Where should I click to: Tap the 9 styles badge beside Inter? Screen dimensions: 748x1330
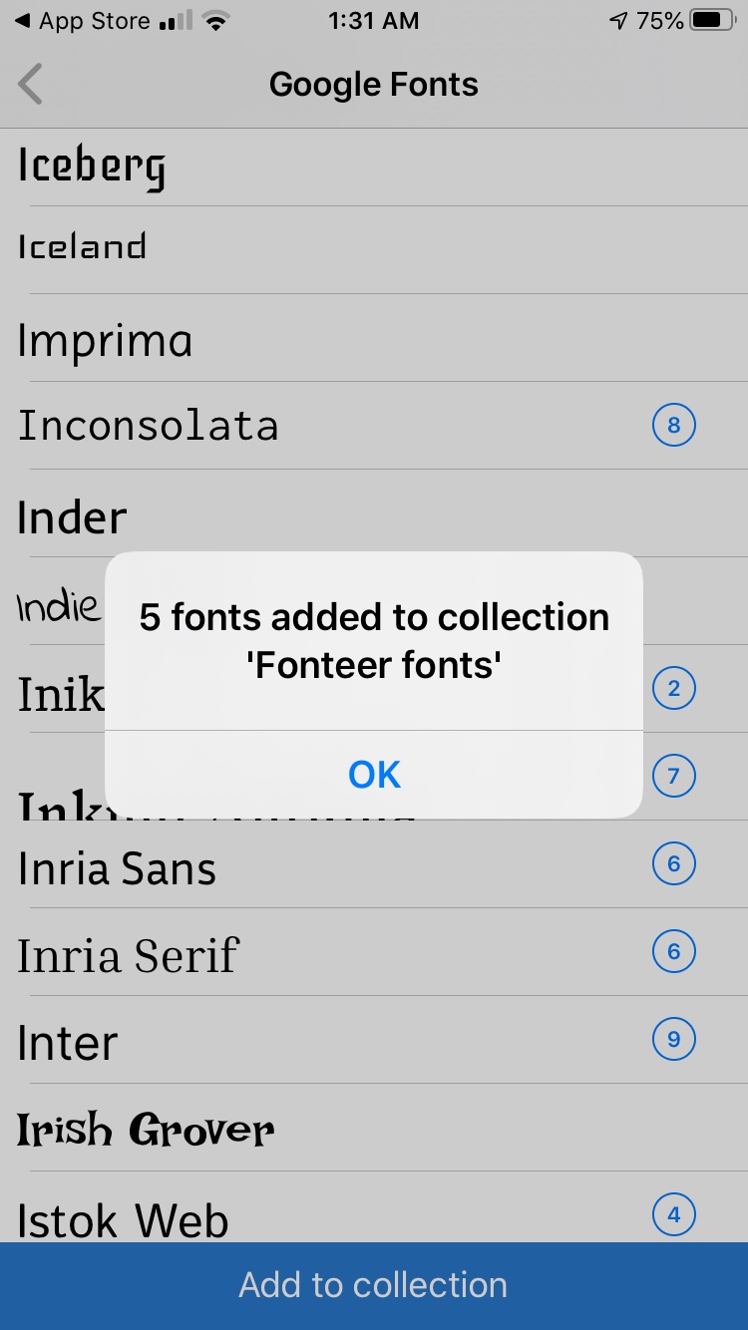[x=673, y=1039]
